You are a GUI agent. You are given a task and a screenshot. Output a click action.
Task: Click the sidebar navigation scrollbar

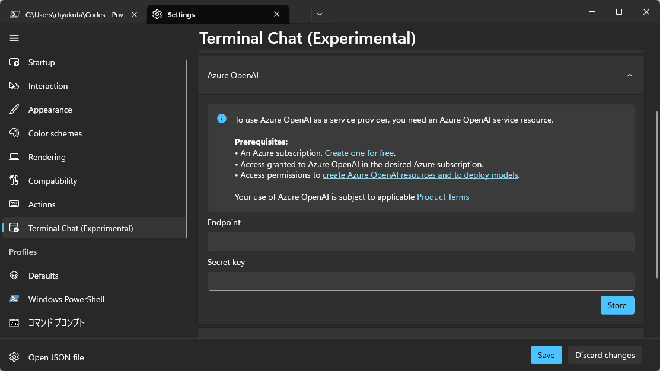coord(186,149)
